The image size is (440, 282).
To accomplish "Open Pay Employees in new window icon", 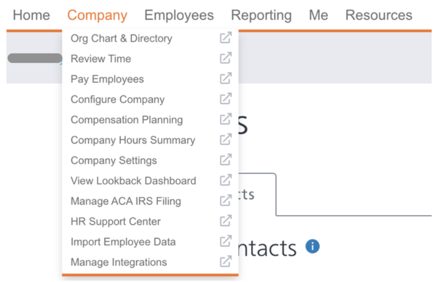I will 225,78.
